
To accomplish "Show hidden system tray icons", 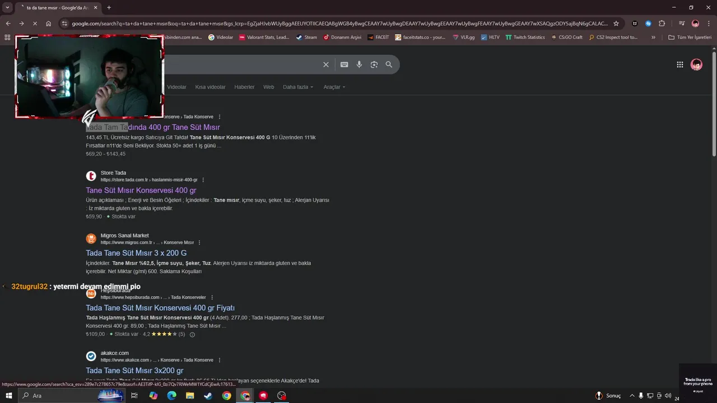I will coord(632,396).
